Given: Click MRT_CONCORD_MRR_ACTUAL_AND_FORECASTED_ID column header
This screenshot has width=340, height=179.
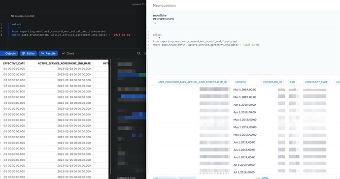Looking at the screenshot, I should (x=193, y=82).
